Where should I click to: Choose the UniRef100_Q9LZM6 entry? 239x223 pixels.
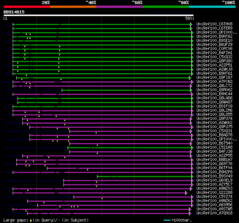(214, 111)
